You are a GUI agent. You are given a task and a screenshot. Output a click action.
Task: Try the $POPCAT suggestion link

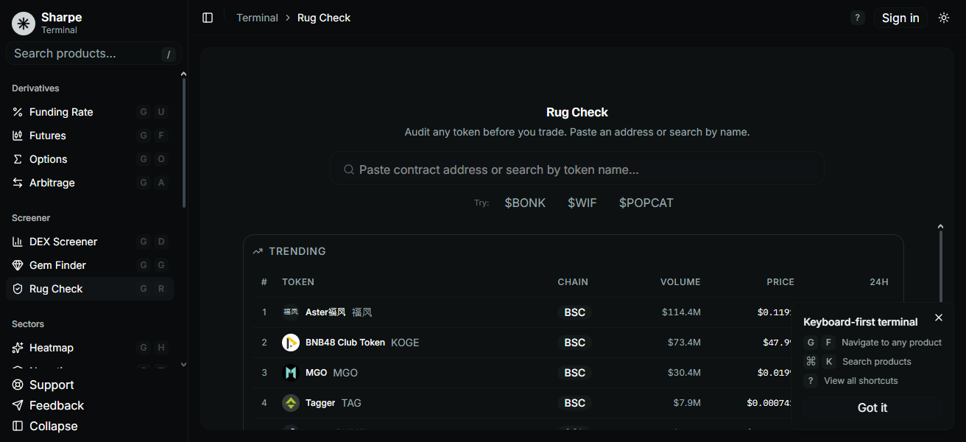coord(646,203)
